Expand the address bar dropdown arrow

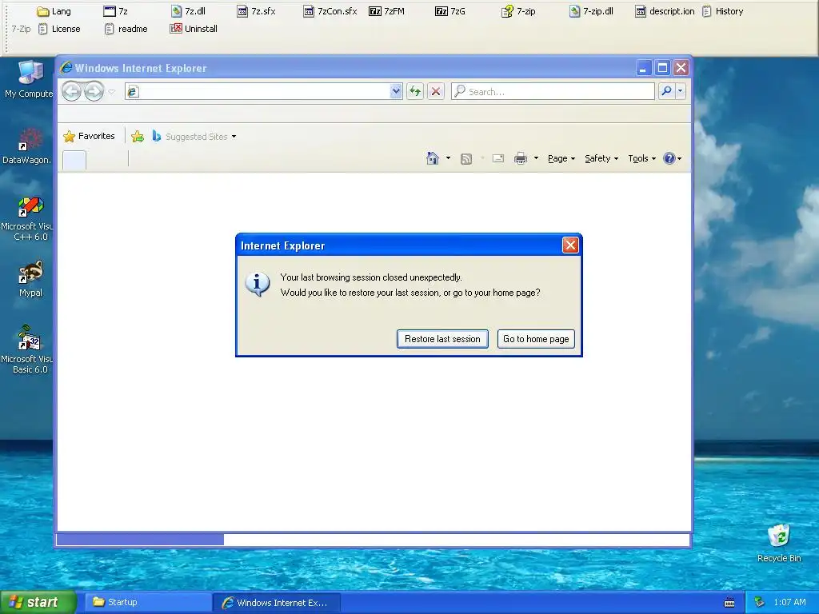pos(396,91)
